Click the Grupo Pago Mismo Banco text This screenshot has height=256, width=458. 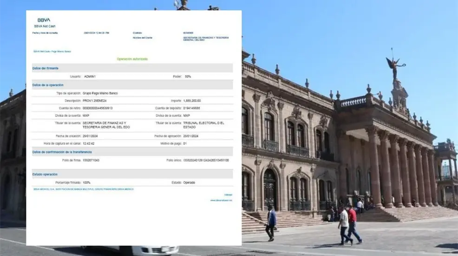101,93
